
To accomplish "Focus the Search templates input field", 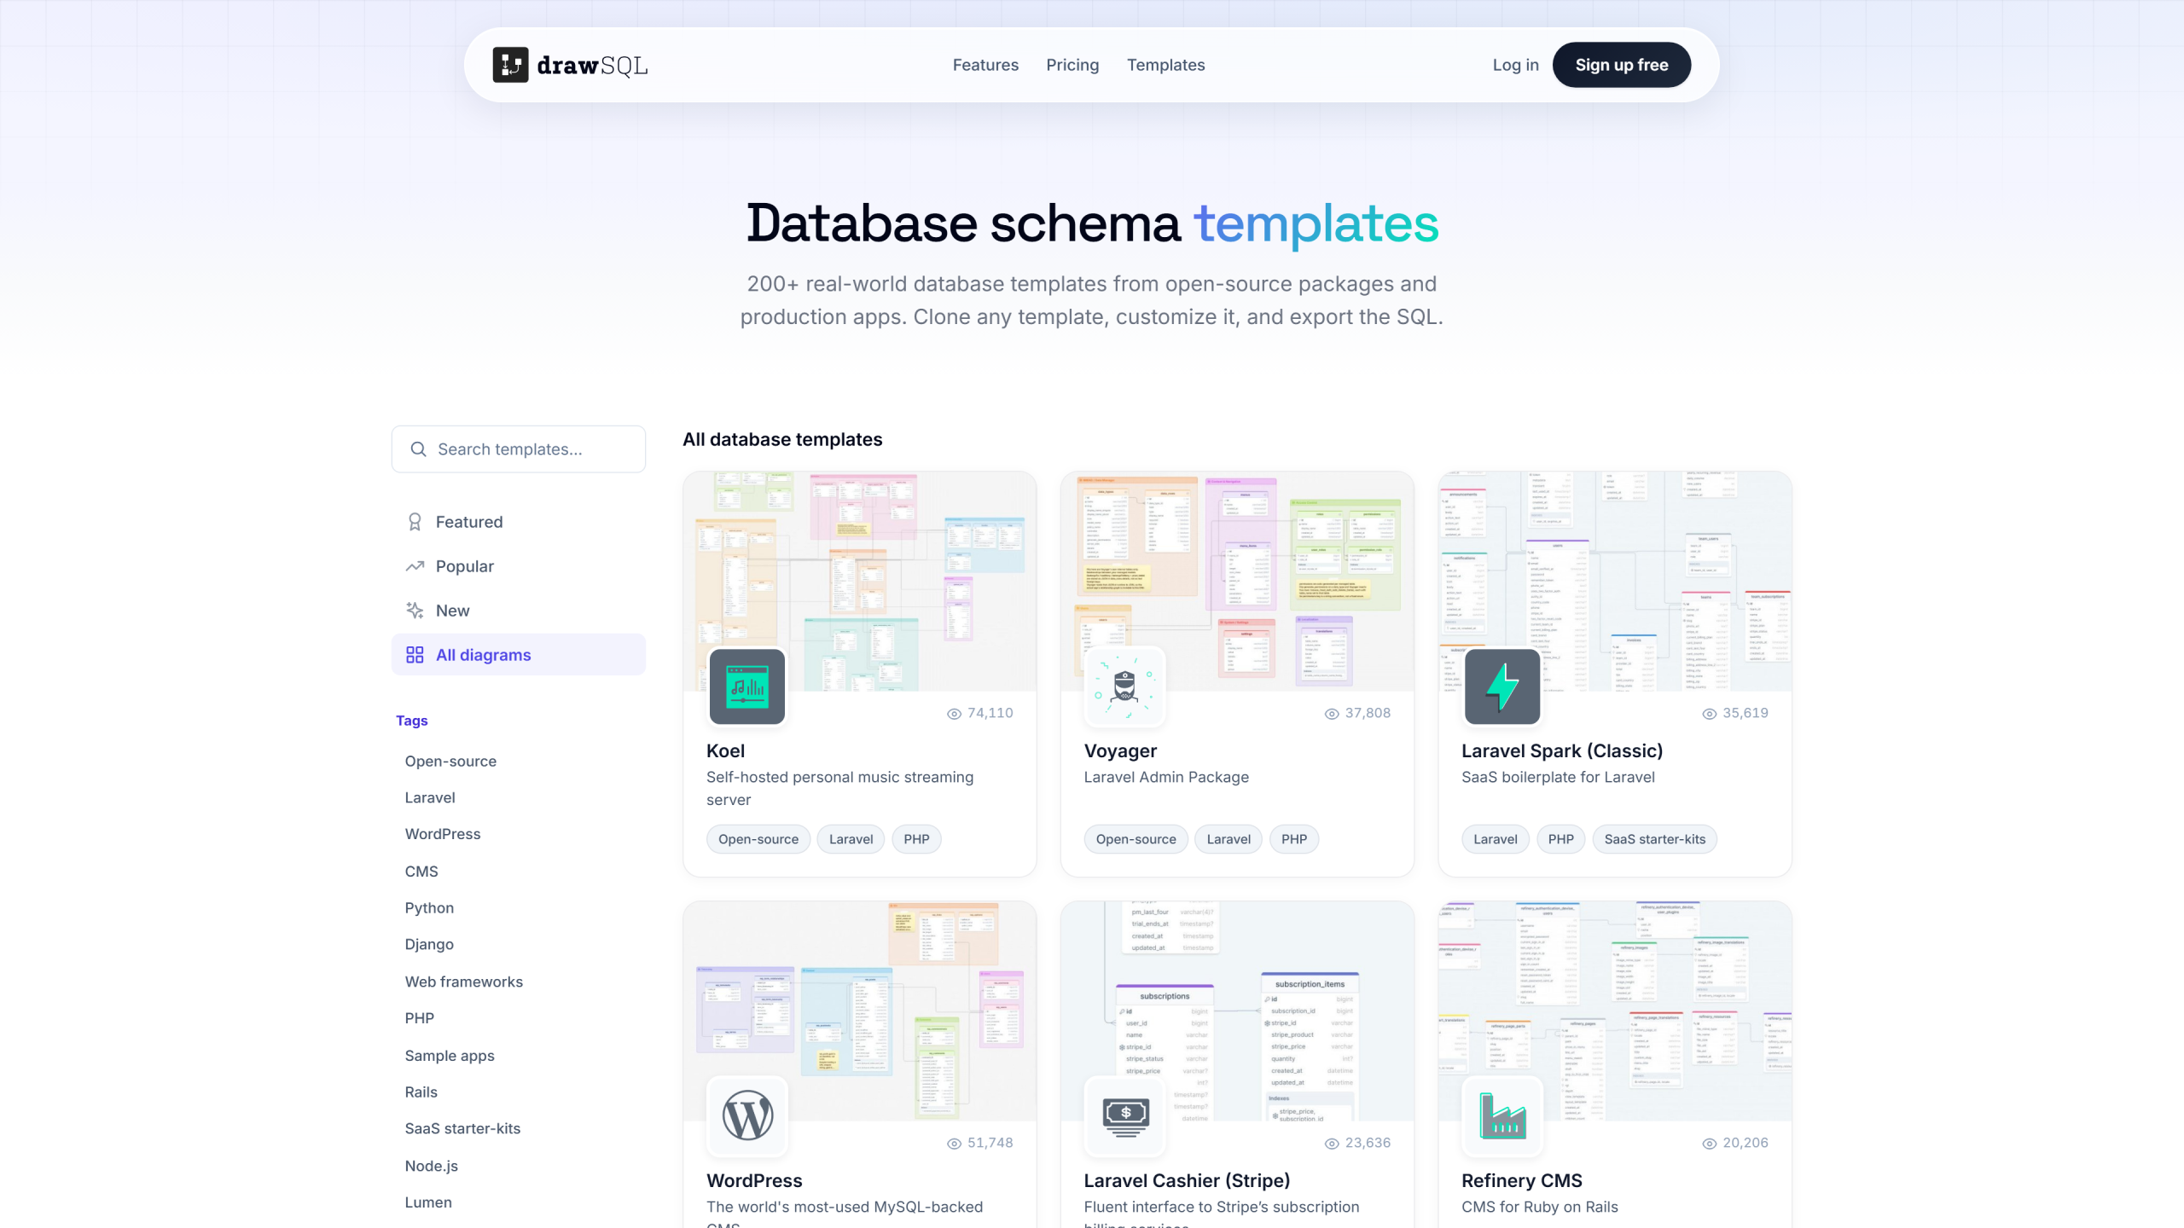I will [x=518, y=449].
